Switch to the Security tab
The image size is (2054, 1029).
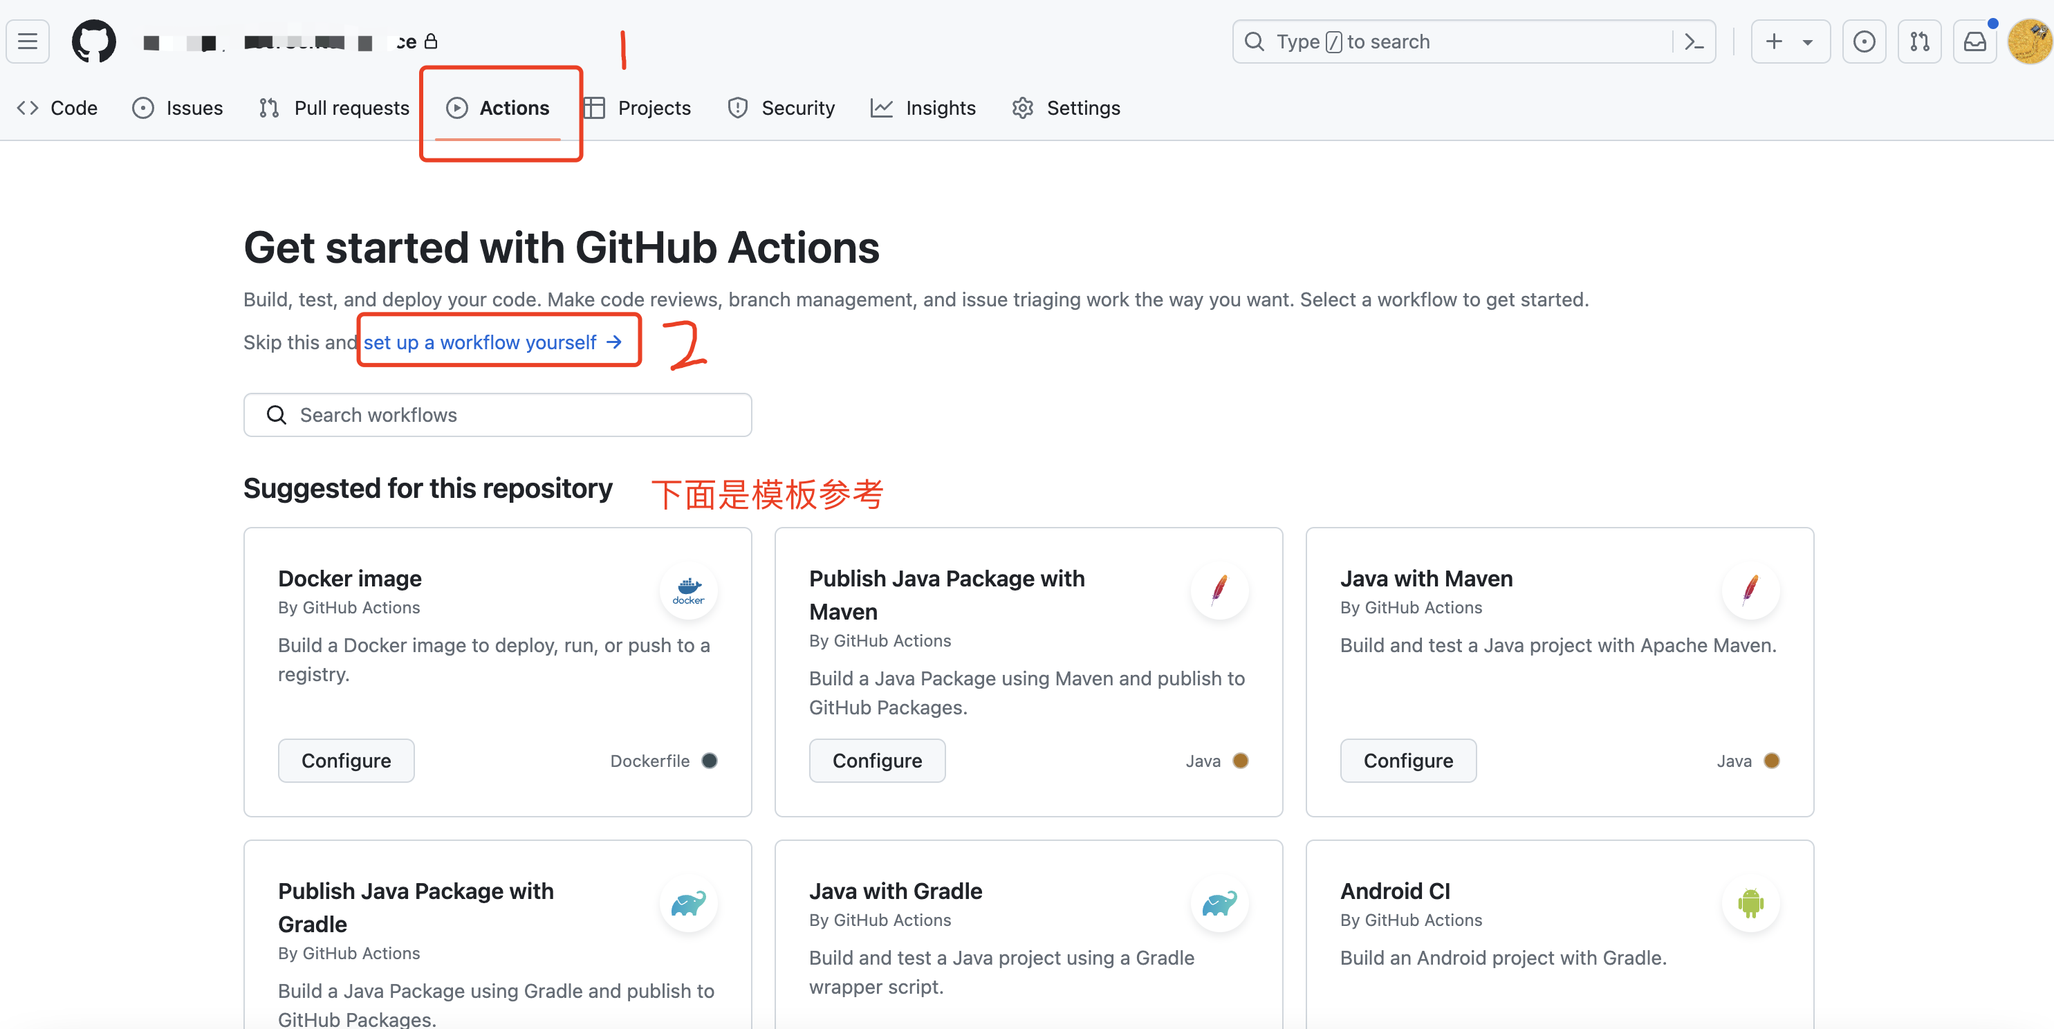(x=781, y=108)
